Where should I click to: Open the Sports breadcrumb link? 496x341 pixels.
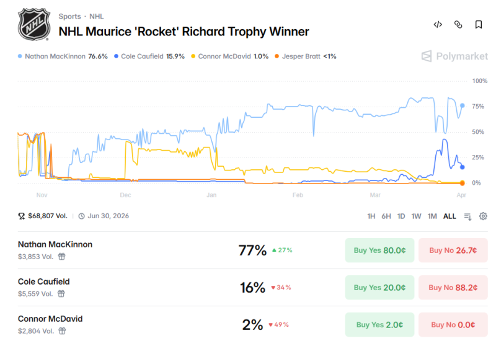click(69, 16)
